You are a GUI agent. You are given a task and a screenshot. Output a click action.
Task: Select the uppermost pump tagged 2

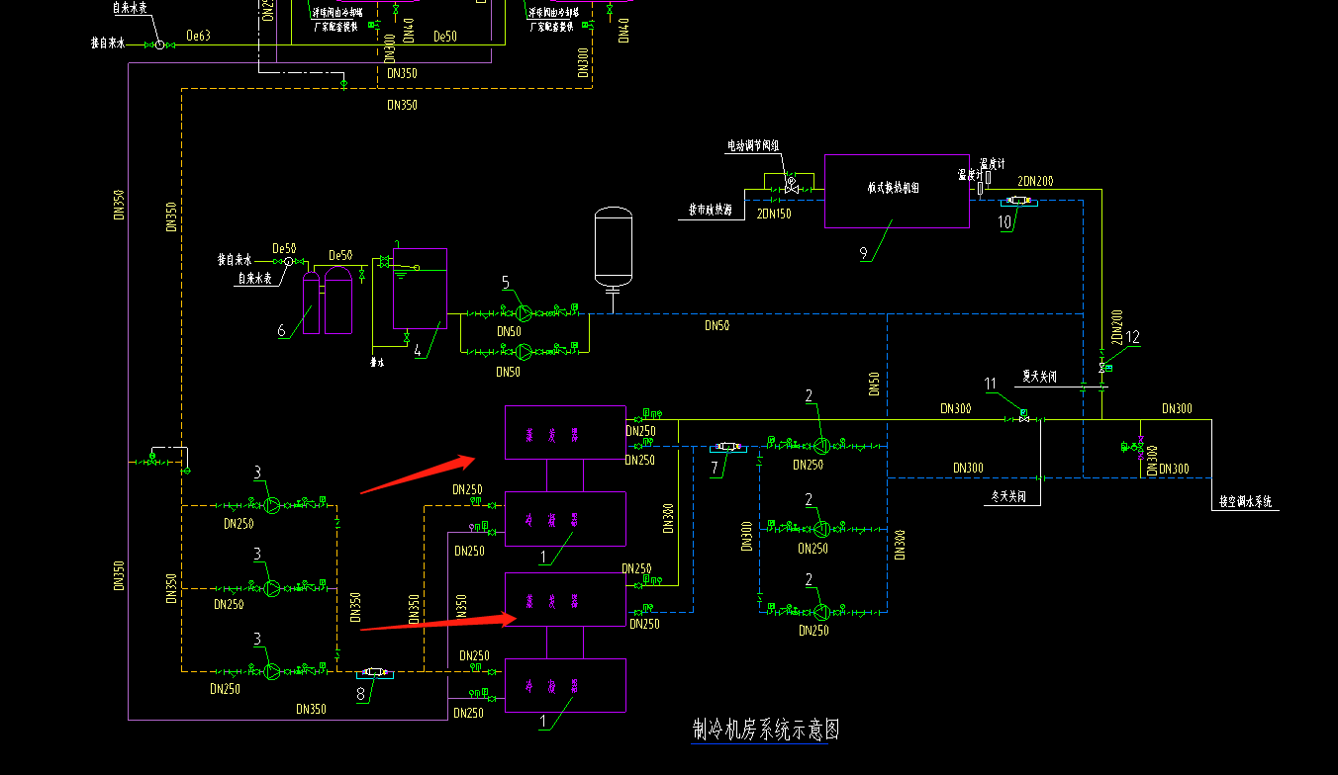821,445
